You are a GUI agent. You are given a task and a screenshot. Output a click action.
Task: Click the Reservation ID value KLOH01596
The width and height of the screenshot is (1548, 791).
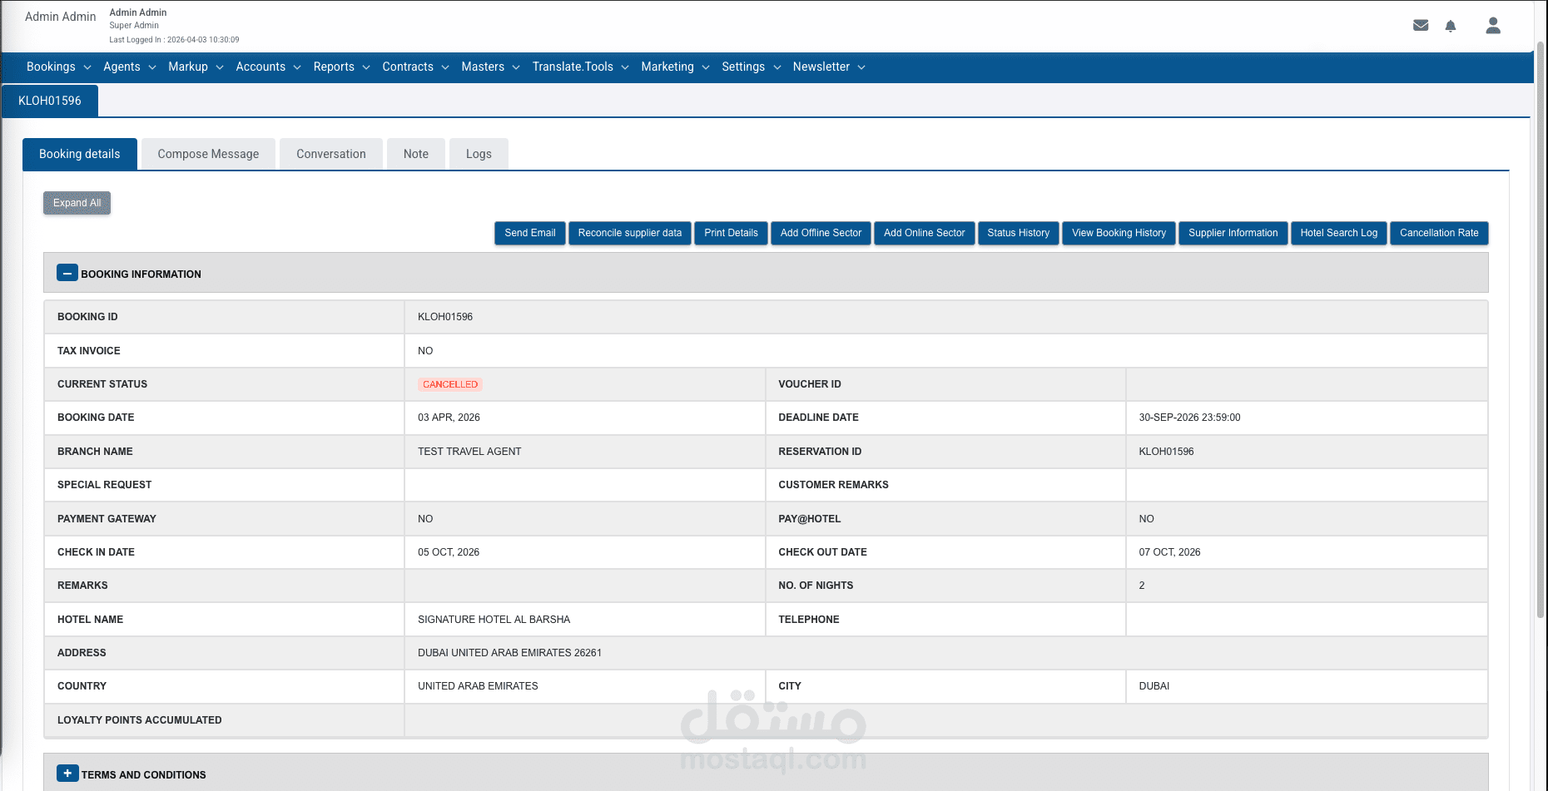[1166, 452]
